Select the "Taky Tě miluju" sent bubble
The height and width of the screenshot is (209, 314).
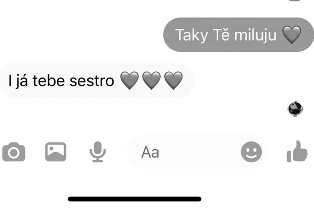[238, 35]
